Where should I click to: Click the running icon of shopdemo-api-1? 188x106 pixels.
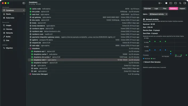(x=32, y=51)
